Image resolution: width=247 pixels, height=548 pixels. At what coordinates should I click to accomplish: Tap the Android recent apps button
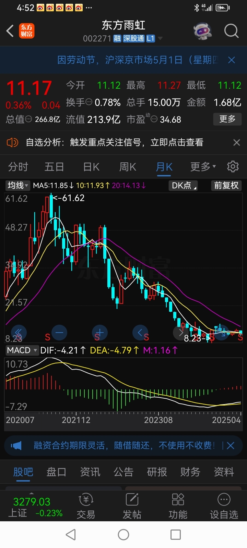point(176,535)
